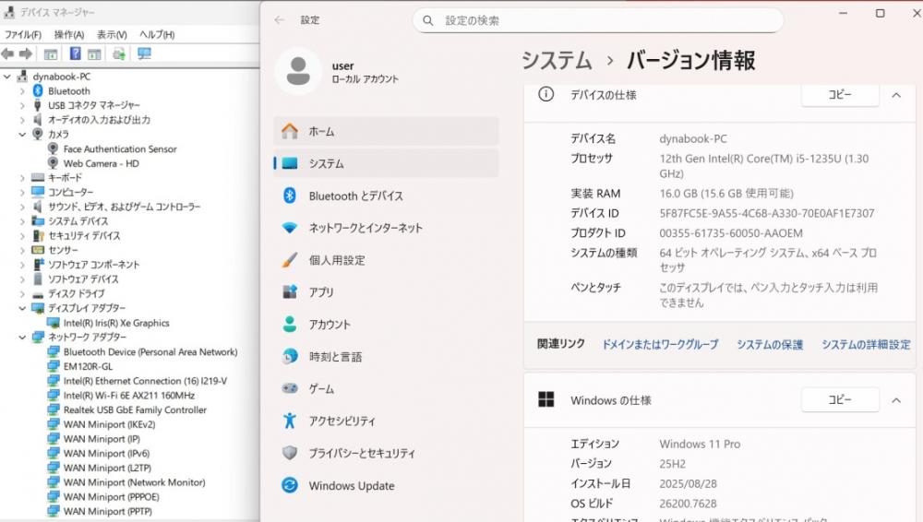
Task: Click the update driver toolbar icon
Action: (119, 54)
